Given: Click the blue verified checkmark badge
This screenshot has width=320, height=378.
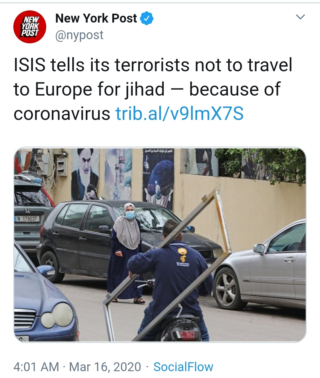Looking at the screenshot, I should tap(146, 18).
